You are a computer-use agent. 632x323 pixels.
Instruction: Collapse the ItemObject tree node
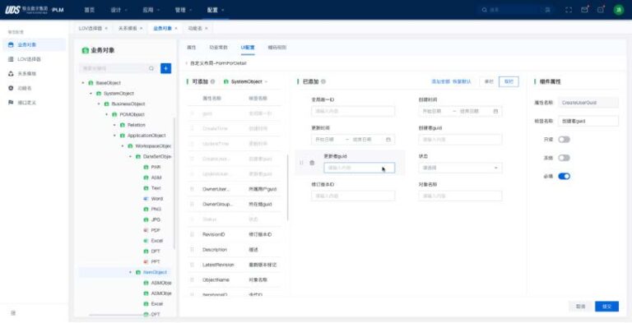[130, 272]
